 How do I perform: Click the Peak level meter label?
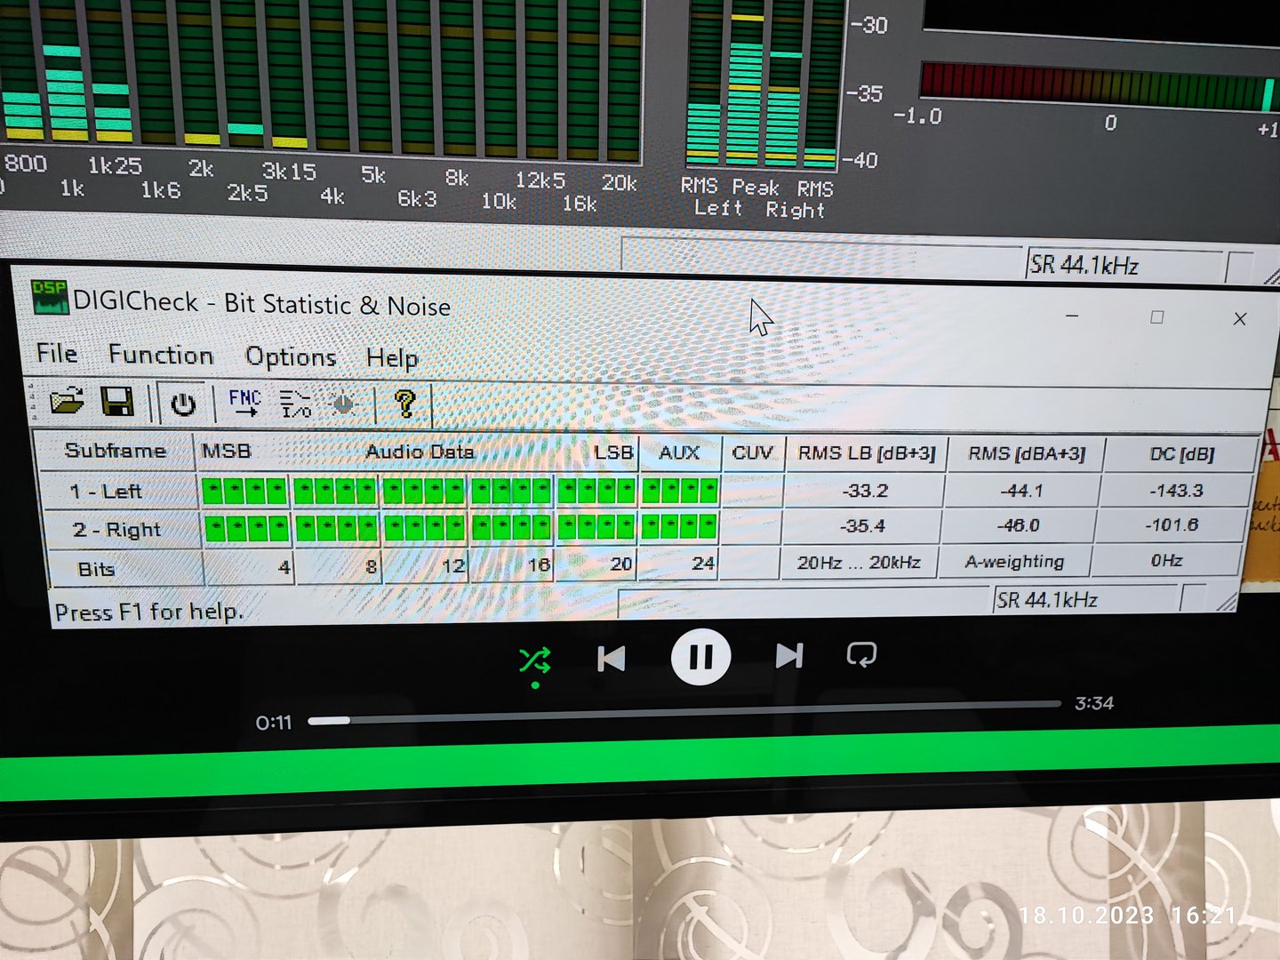(756, 187)
